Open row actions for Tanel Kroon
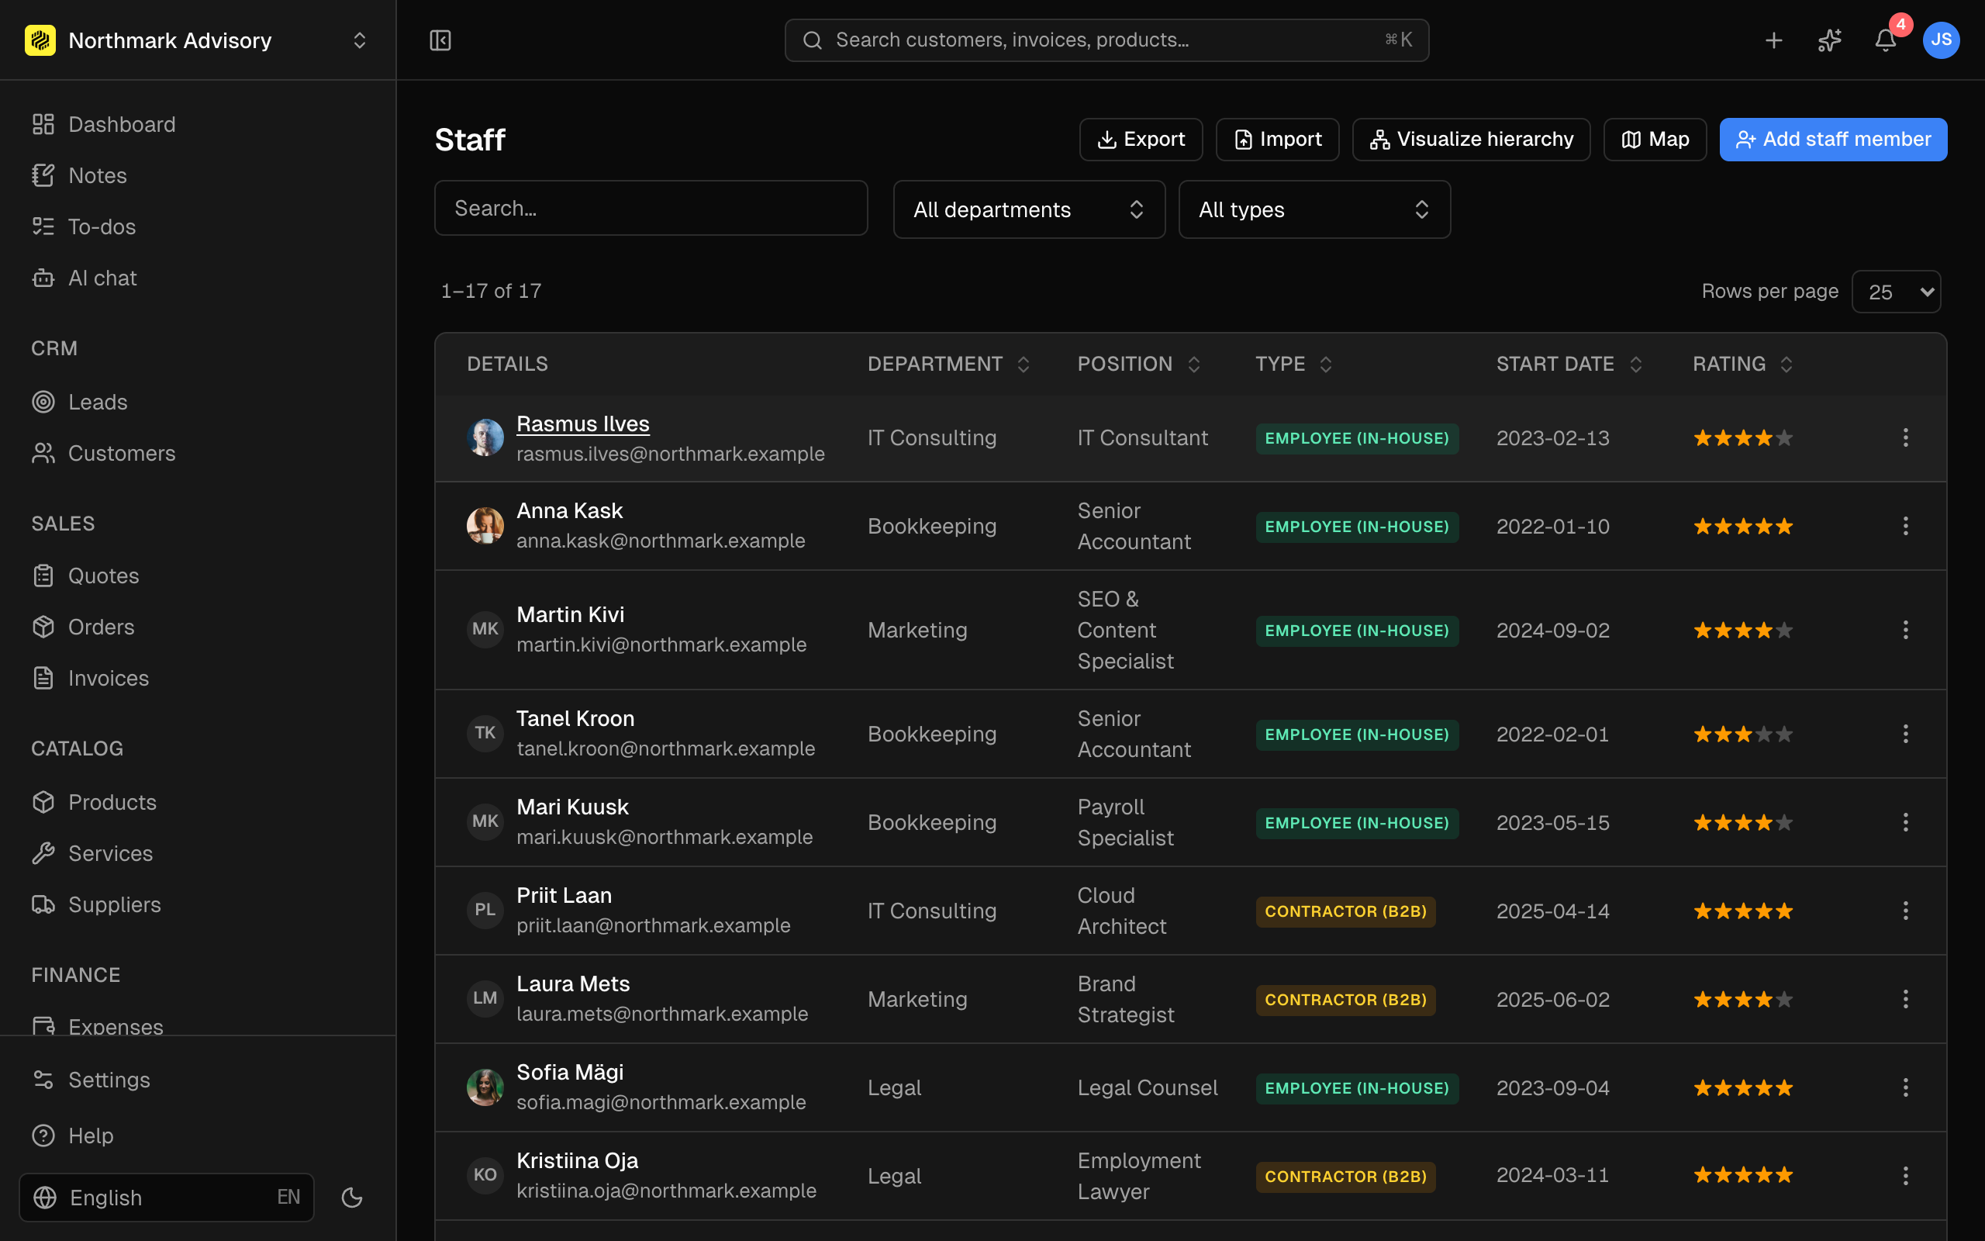Image resolution: width=1985 pixels, height=1241 pixels. click(1905, 734)
